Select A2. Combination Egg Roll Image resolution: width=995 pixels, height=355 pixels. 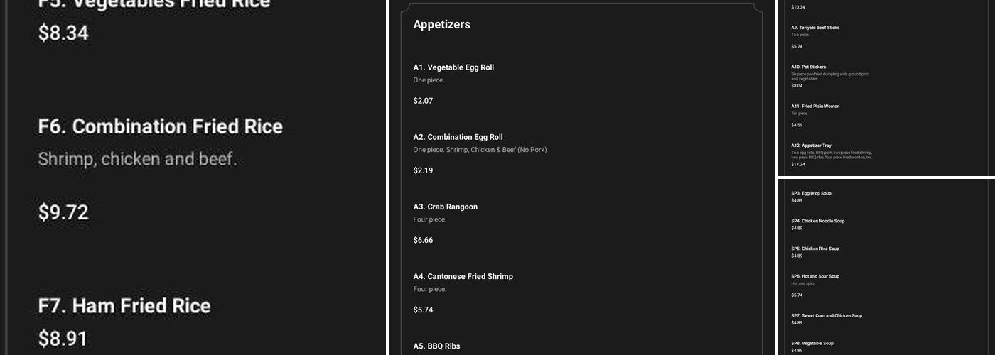click(458, 137)
